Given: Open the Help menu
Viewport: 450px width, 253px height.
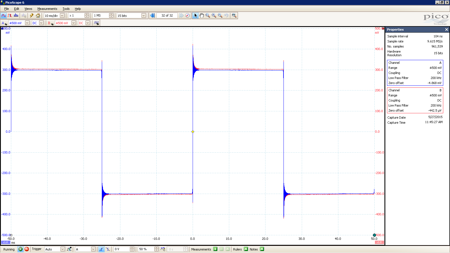Looking at the screenshot, I should tap(78, 9).
